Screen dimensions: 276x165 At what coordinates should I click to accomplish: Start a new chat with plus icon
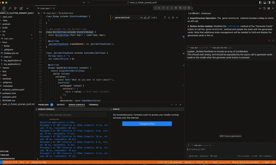click(260, 8)
